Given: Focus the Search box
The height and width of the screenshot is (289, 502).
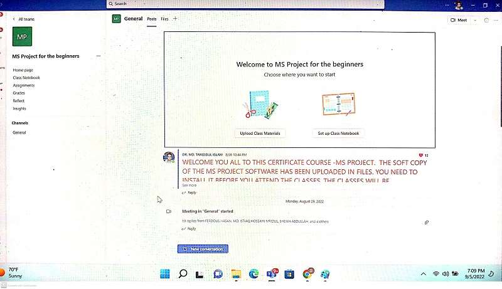Looking at the screenshot, I should pos(245,4).
